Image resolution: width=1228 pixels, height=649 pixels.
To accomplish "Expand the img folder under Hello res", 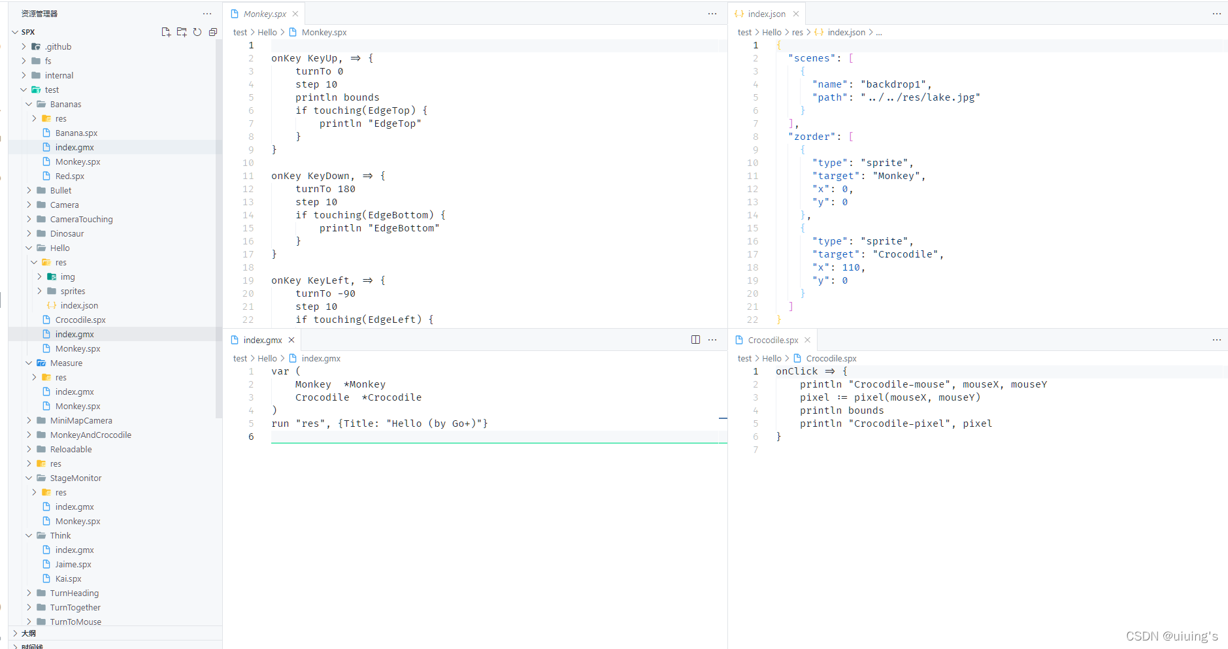I will 40,276.
